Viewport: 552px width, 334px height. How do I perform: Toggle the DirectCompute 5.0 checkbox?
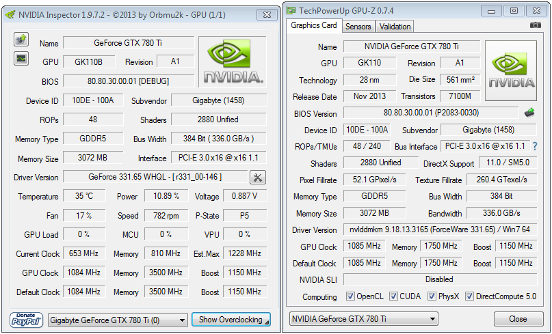pos(471,296)
